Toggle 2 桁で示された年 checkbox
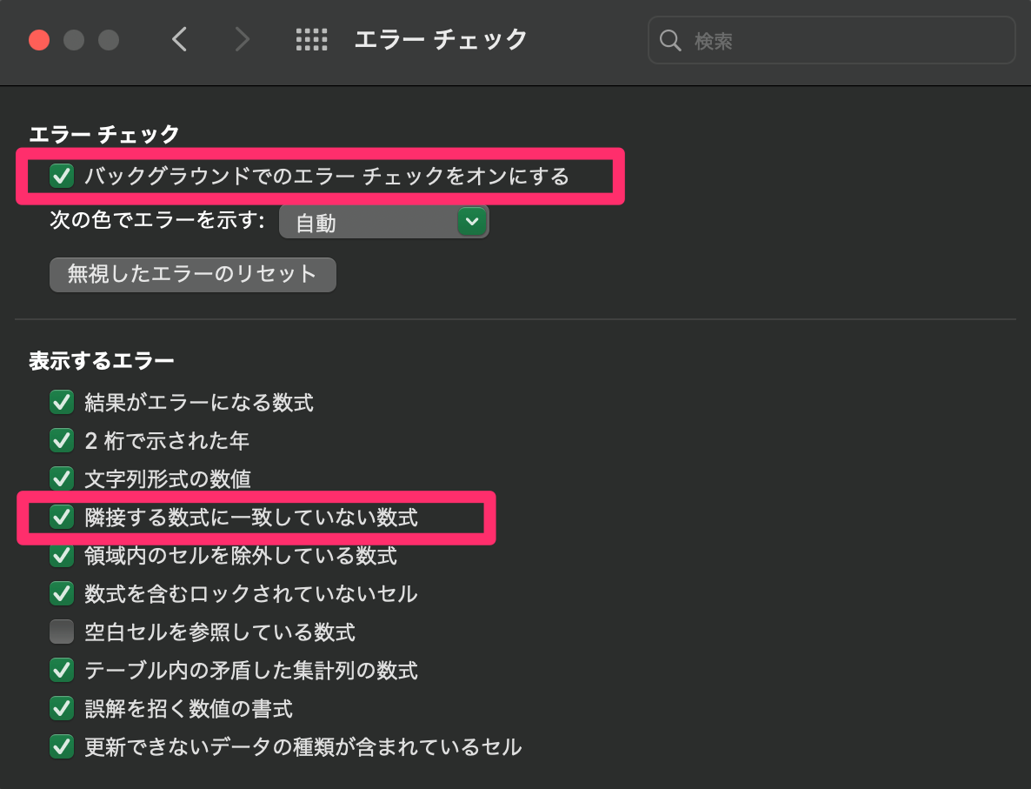1031x789 pixels. pos(62,440)
